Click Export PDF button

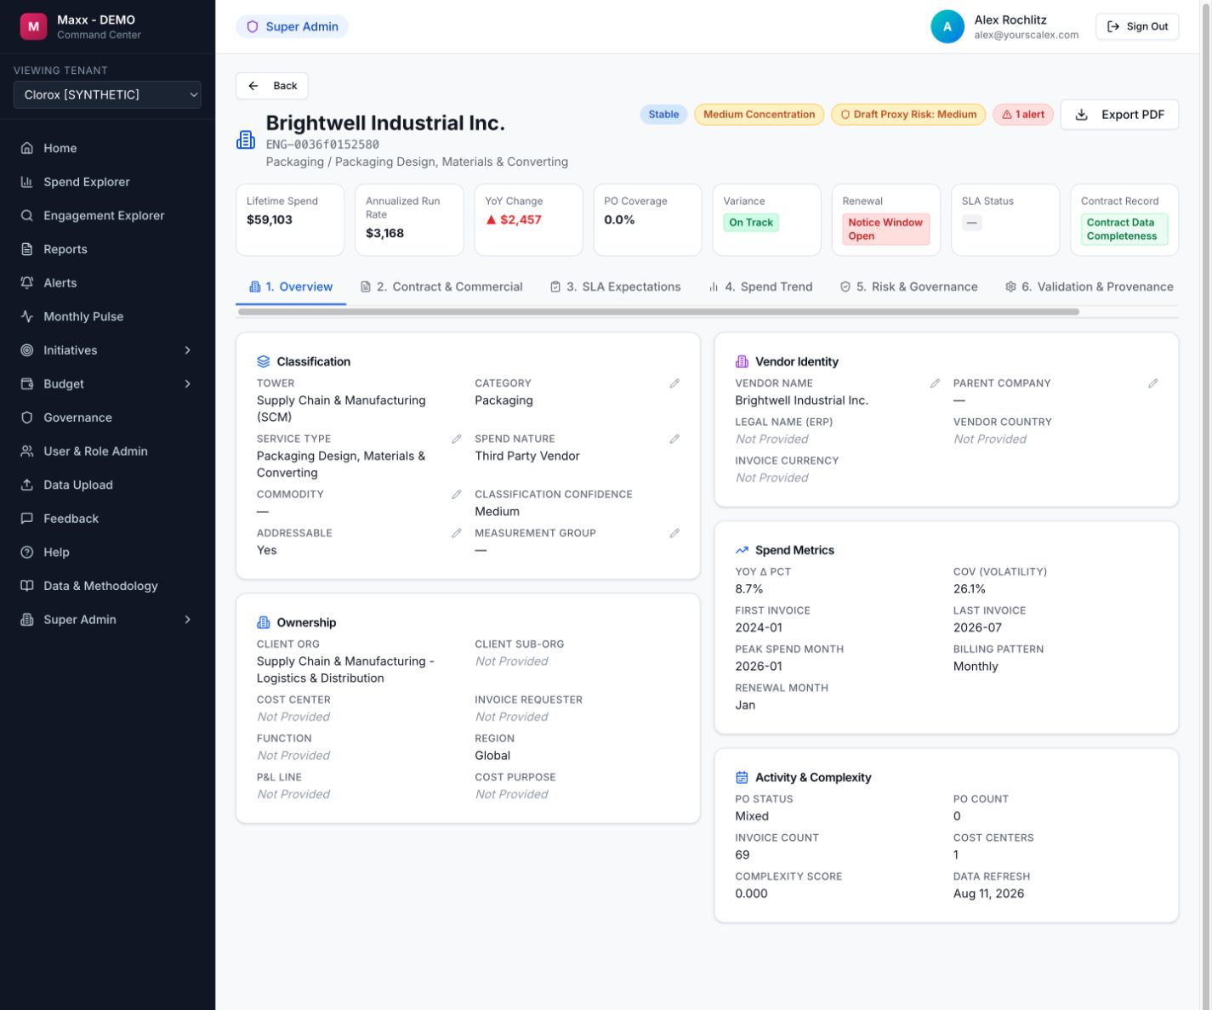[x=1119, y=115]
